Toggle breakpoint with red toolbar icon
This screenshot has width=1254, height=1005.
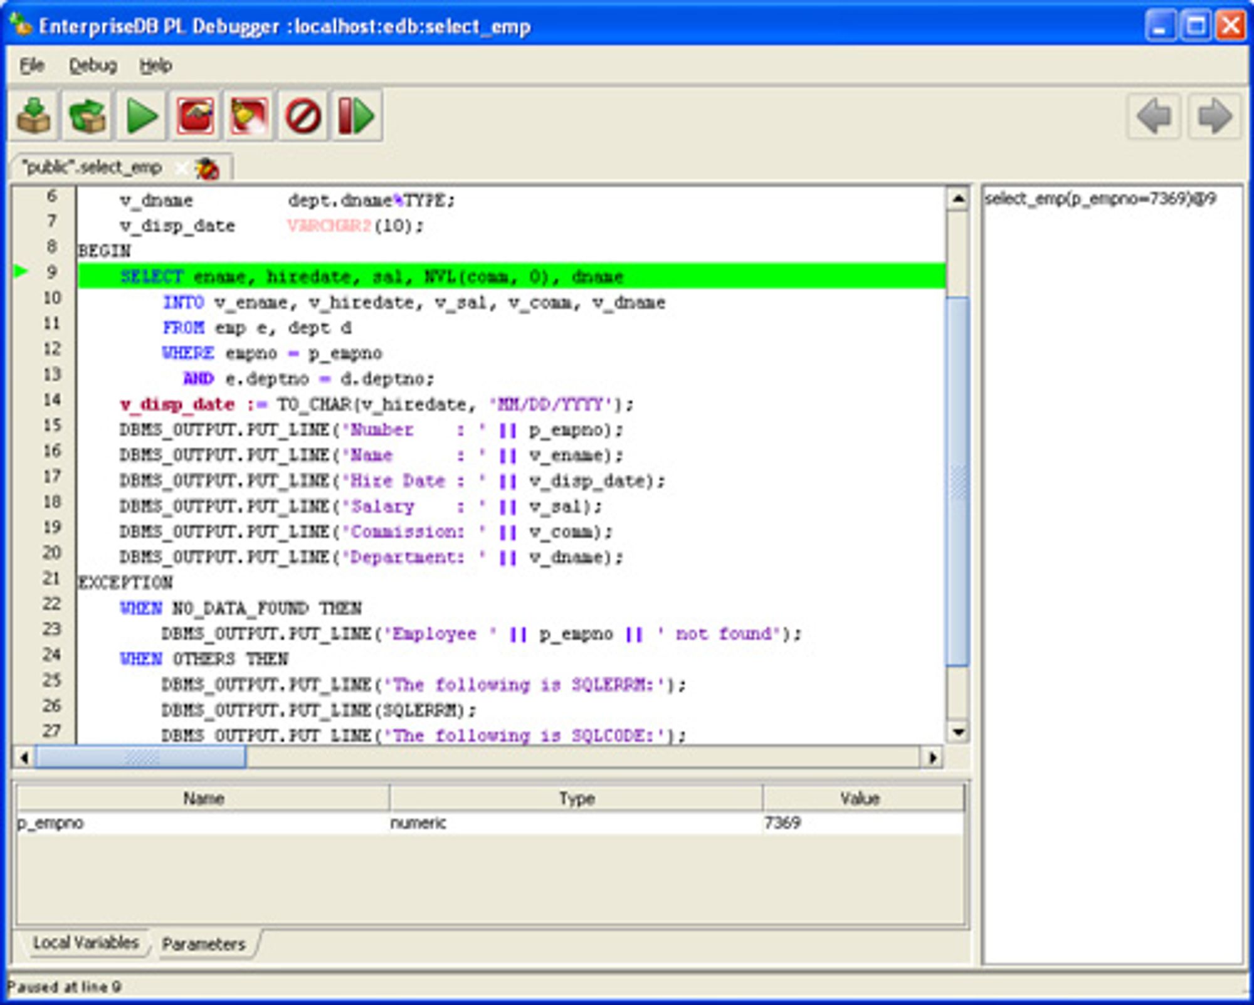coord(196,115)
